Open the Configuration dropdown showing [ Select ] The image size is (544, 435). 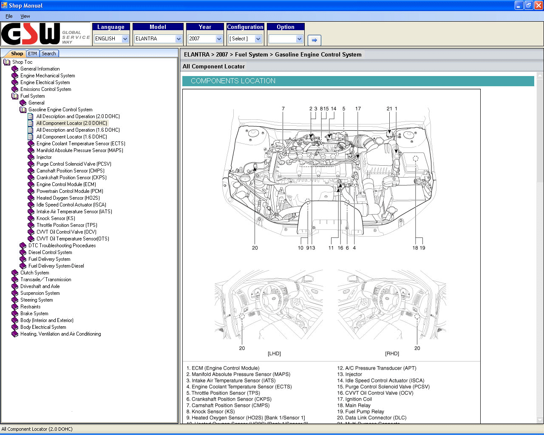(x=245, y=39)
